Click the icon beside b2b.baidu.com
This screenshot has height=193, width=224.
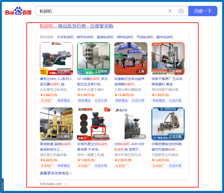point(66,184)
